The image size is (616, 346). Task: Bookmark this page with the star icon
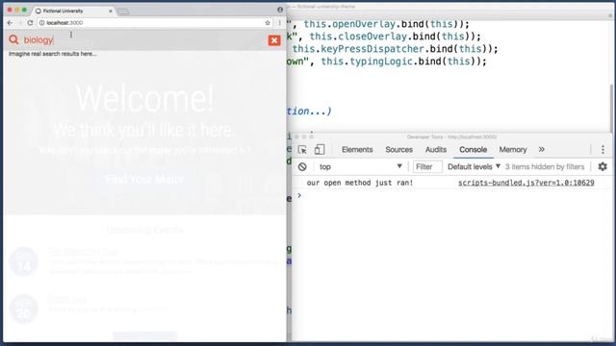tap(268, 23)
